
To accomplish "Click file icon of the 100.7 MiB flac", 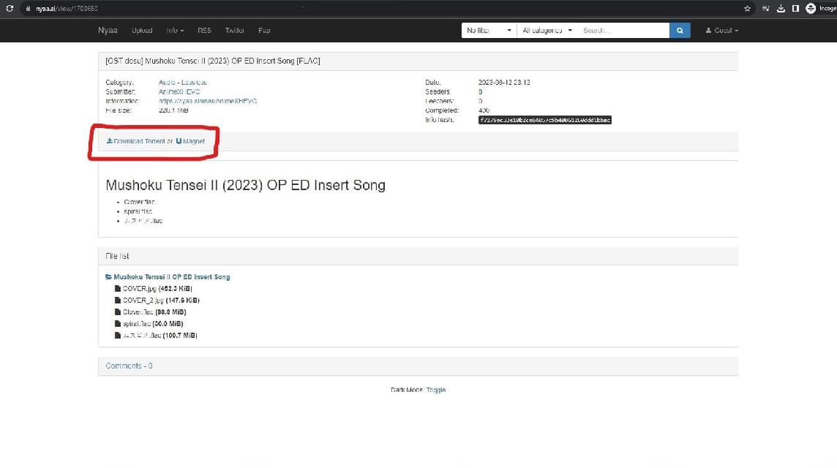I will (118, 336).
